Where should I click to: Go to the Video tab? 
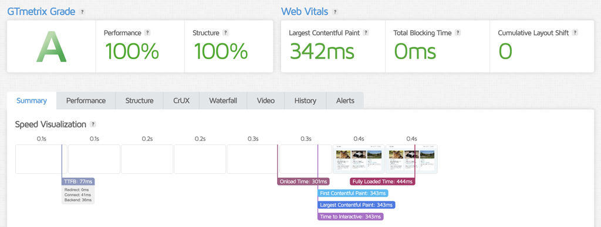tap(266, 101)
